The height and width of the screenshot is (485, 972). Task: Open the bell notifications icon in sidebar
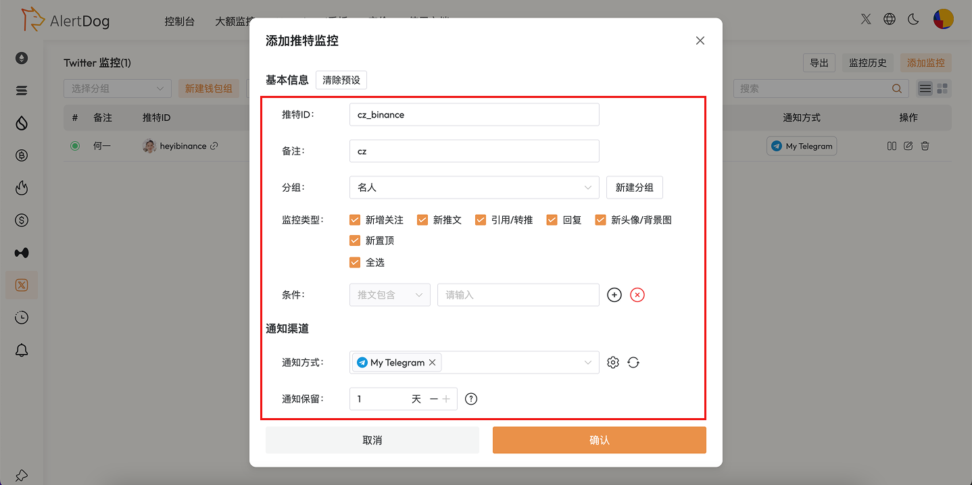pos(21,349)
